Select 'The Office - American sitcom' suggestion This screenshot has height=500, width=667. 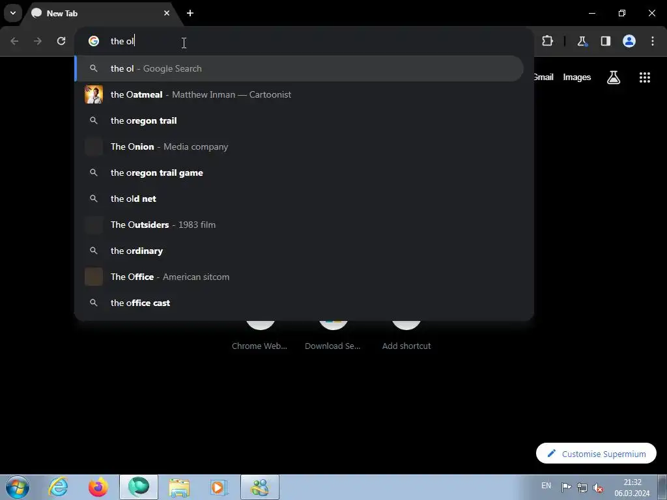click(299, 277)
